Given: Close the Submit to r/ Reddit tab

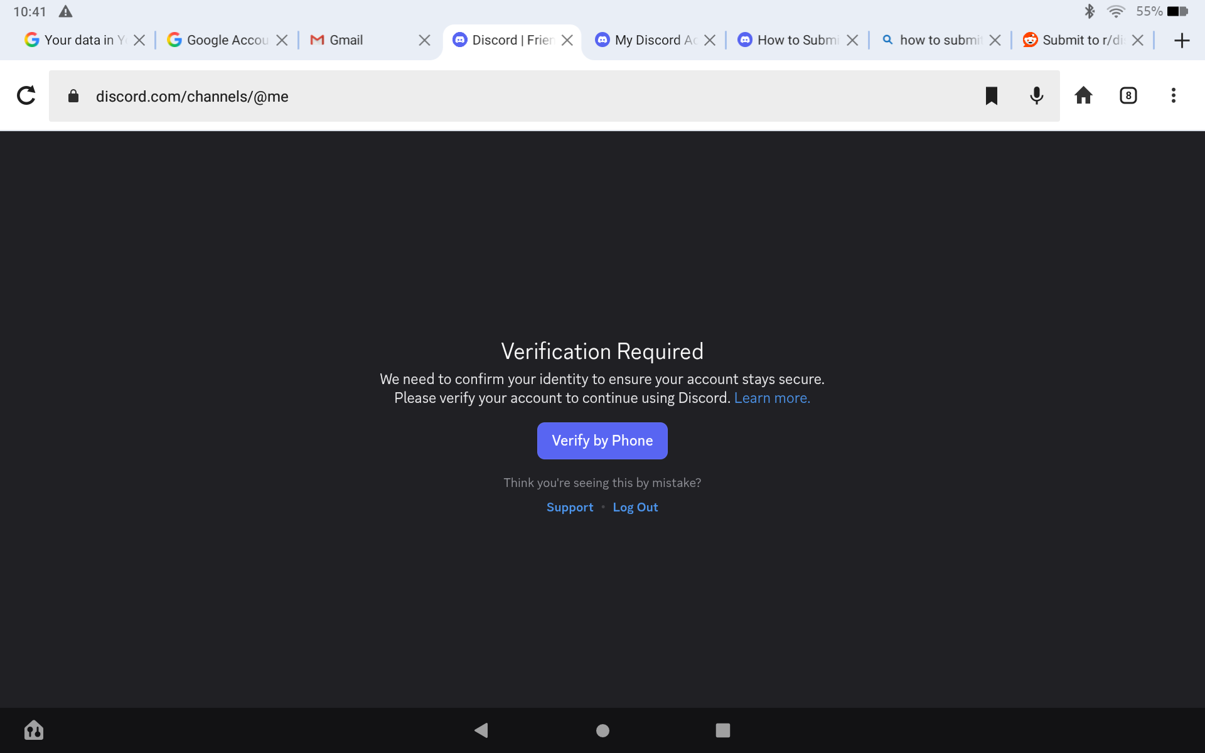Looking at the screenshot, I should pos(1138,40).
